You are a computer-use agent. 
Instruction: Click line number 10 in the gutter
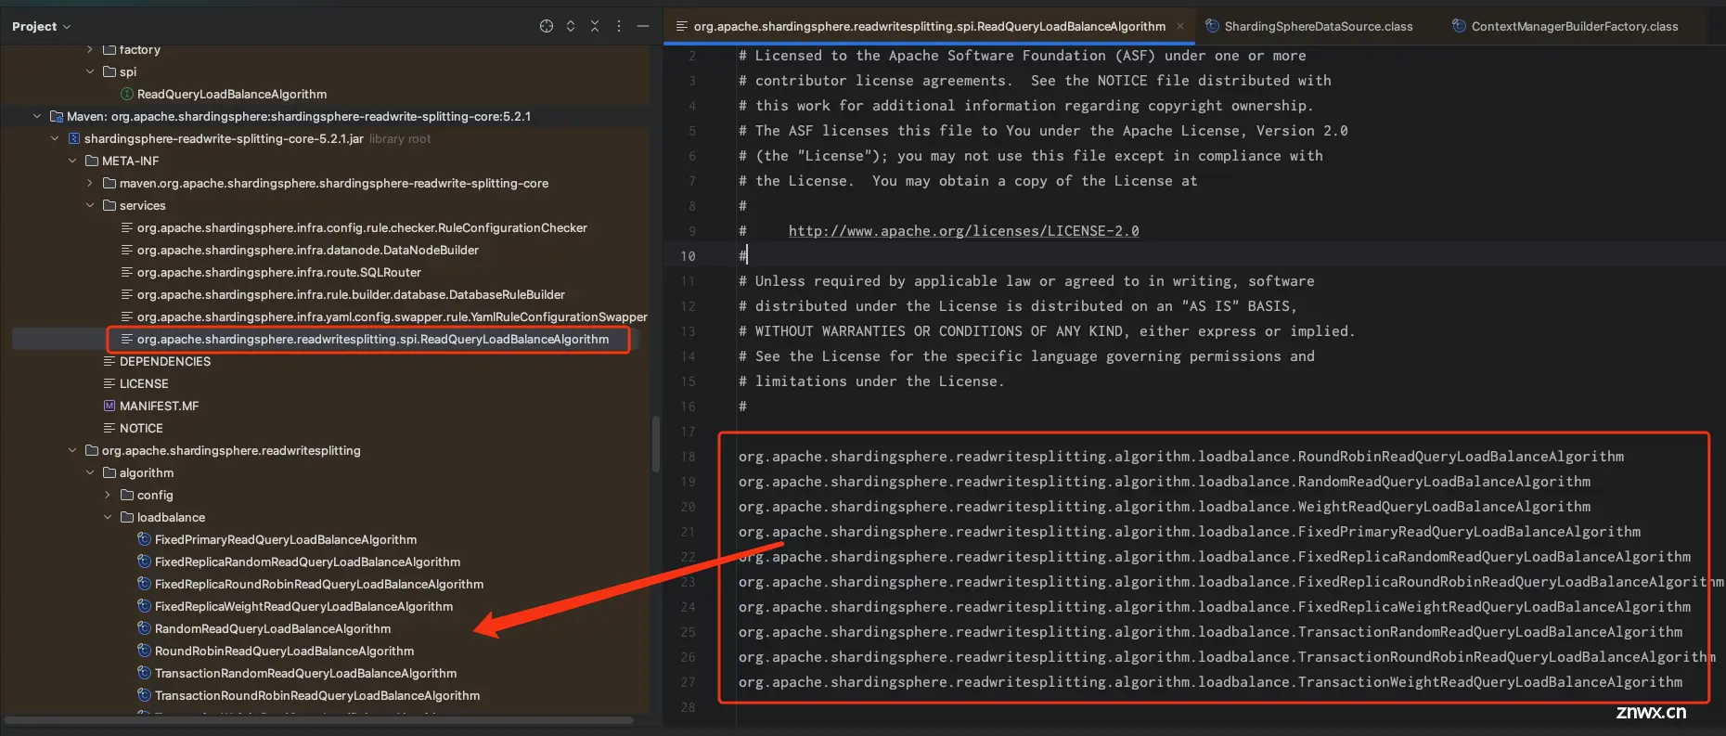pyautogui.click(x=688, y=256)
